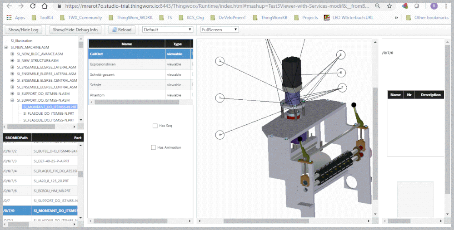Screen dimensions: 454x230
Task: Select the CallOut viewable row
Action: click(x=141, y=54)
